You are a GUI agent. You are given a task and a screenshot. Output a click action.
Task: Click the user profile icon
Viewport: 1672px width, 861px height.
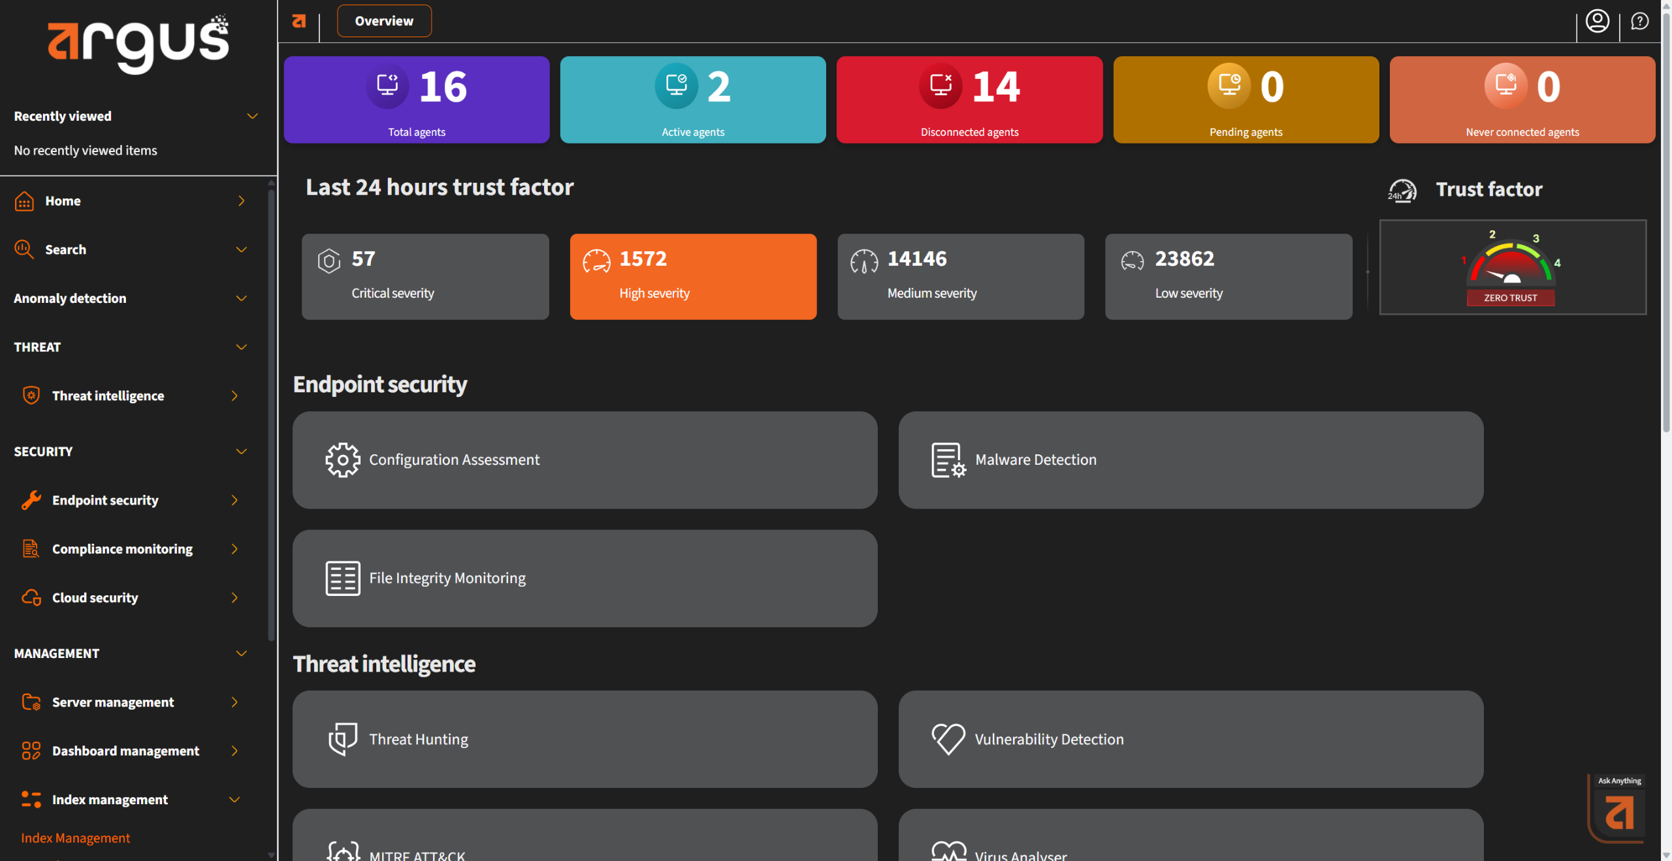pos(1597,22)
